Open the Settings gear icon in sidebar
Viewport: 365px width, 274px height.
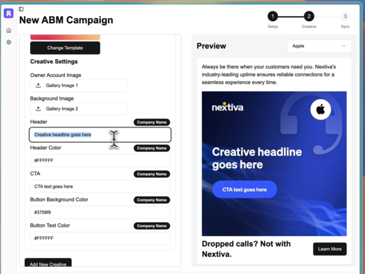tap(9, 42)
